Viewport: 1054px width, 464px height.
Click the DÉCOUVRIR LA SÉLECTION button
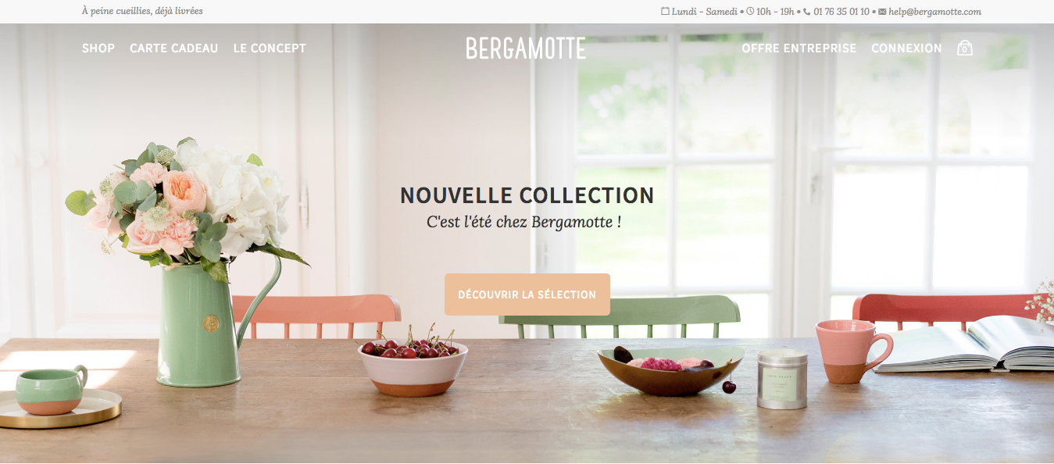tap(527, 294)
